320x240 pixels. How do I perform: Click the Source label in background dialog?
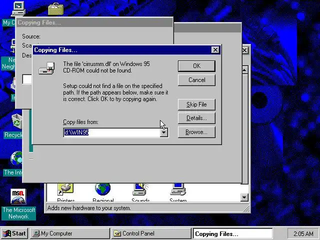coord(31,36)
